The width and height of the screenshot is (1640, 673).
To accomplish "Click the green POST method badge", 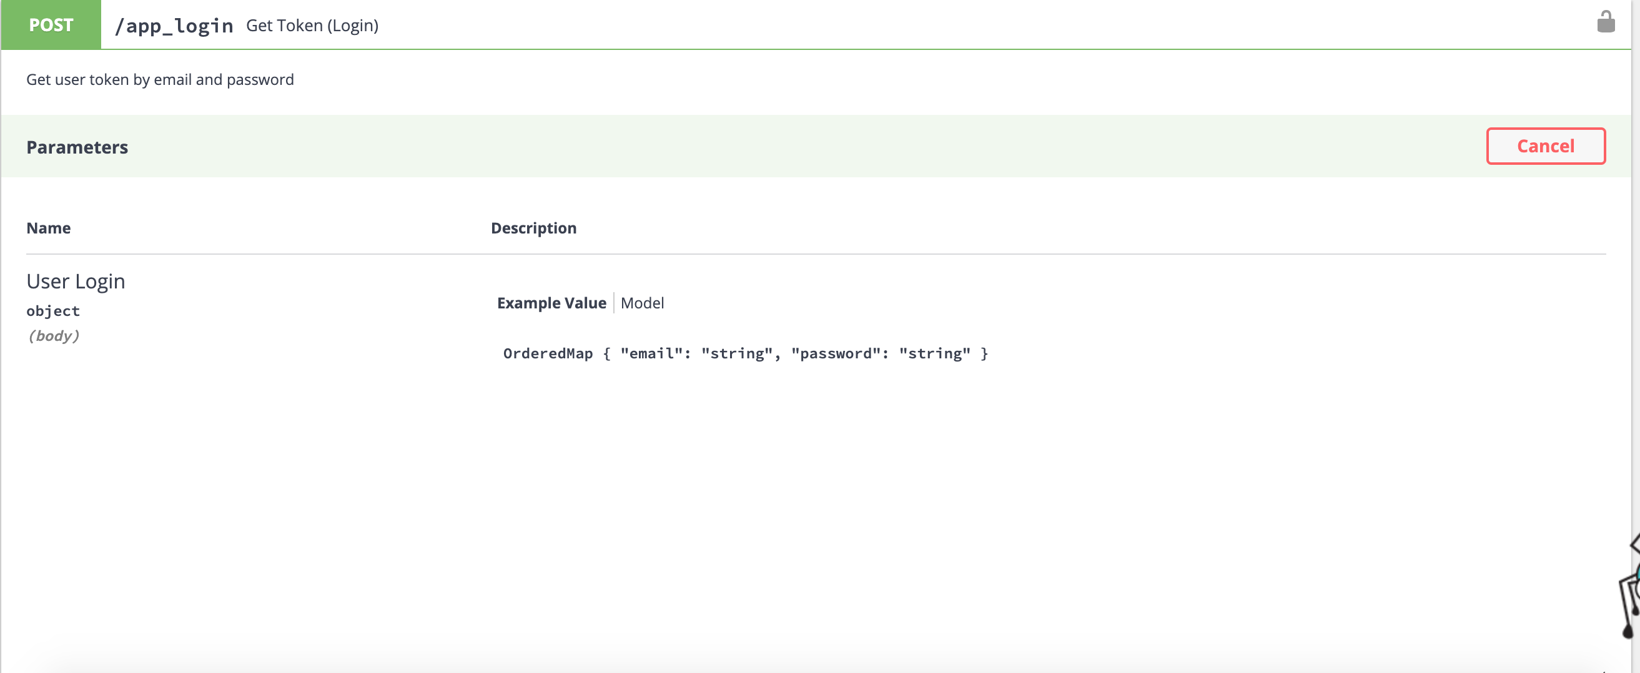I will 51,25.
